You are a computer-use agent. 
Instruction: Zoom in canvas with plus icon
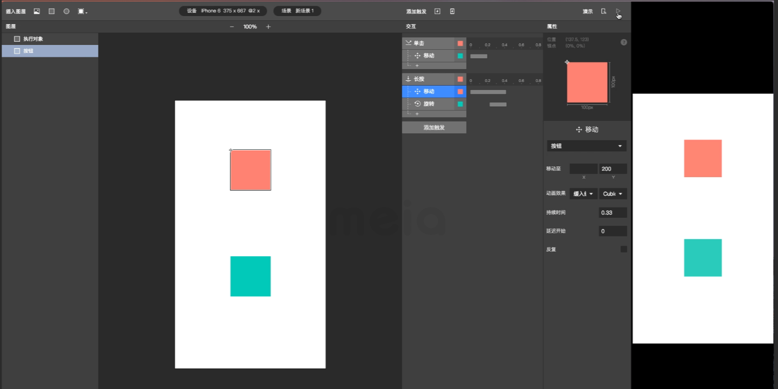(x=268, y=27)
